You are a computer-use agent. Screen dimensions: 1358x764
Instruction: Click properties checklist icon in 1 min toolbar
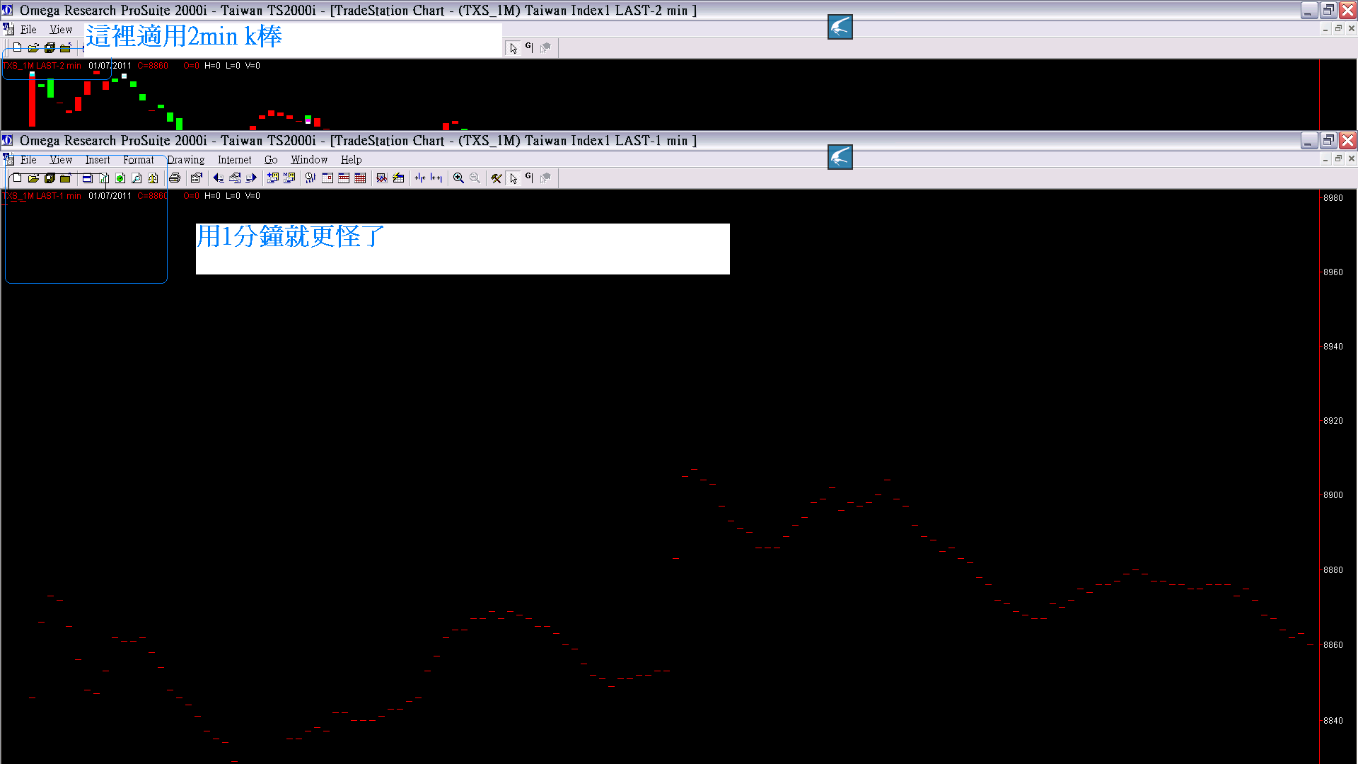(x=197, y=178)
